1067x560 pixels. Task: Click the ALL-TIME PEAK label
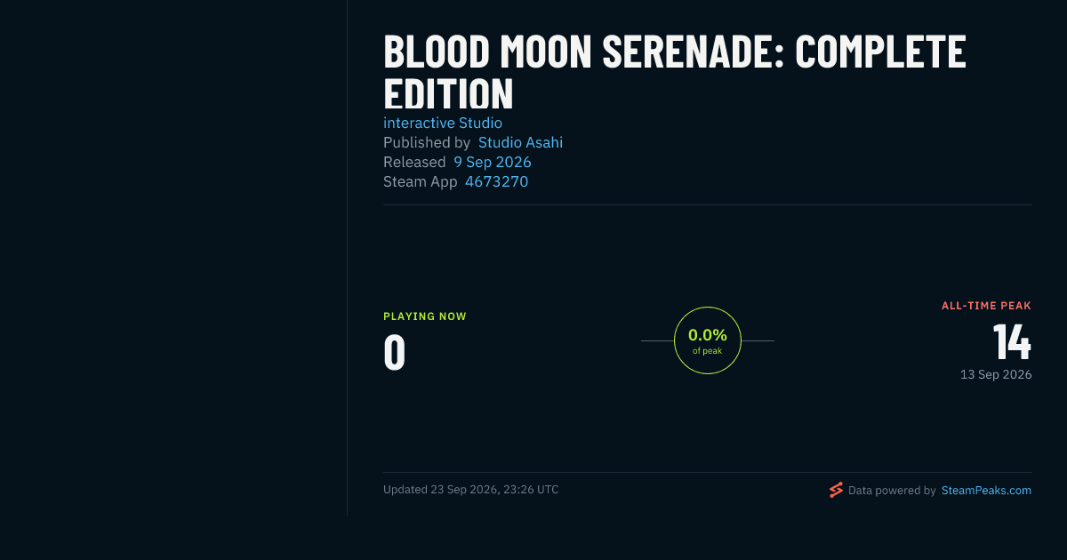pos(986,306)
